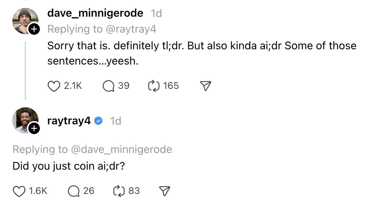
Task: Follow raytray4 using avatar plus badge
Action: point(34,128)
